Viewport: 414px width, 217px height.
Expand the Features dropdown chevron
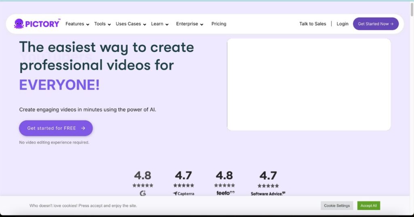tap(88, 24)
